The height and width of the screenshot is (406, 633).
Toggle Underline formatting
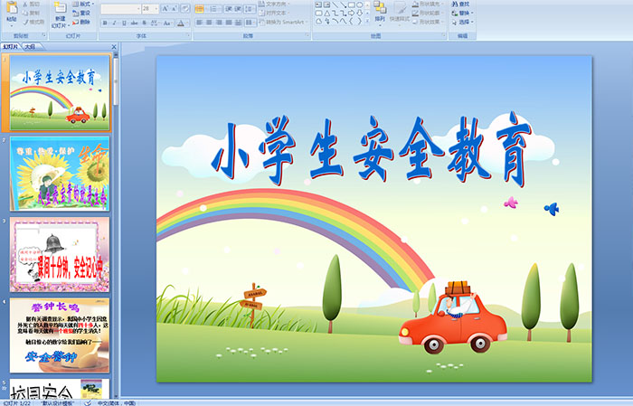124,23
